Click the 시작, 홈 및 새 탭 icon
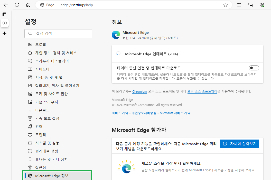 click(x=30, y=77)
